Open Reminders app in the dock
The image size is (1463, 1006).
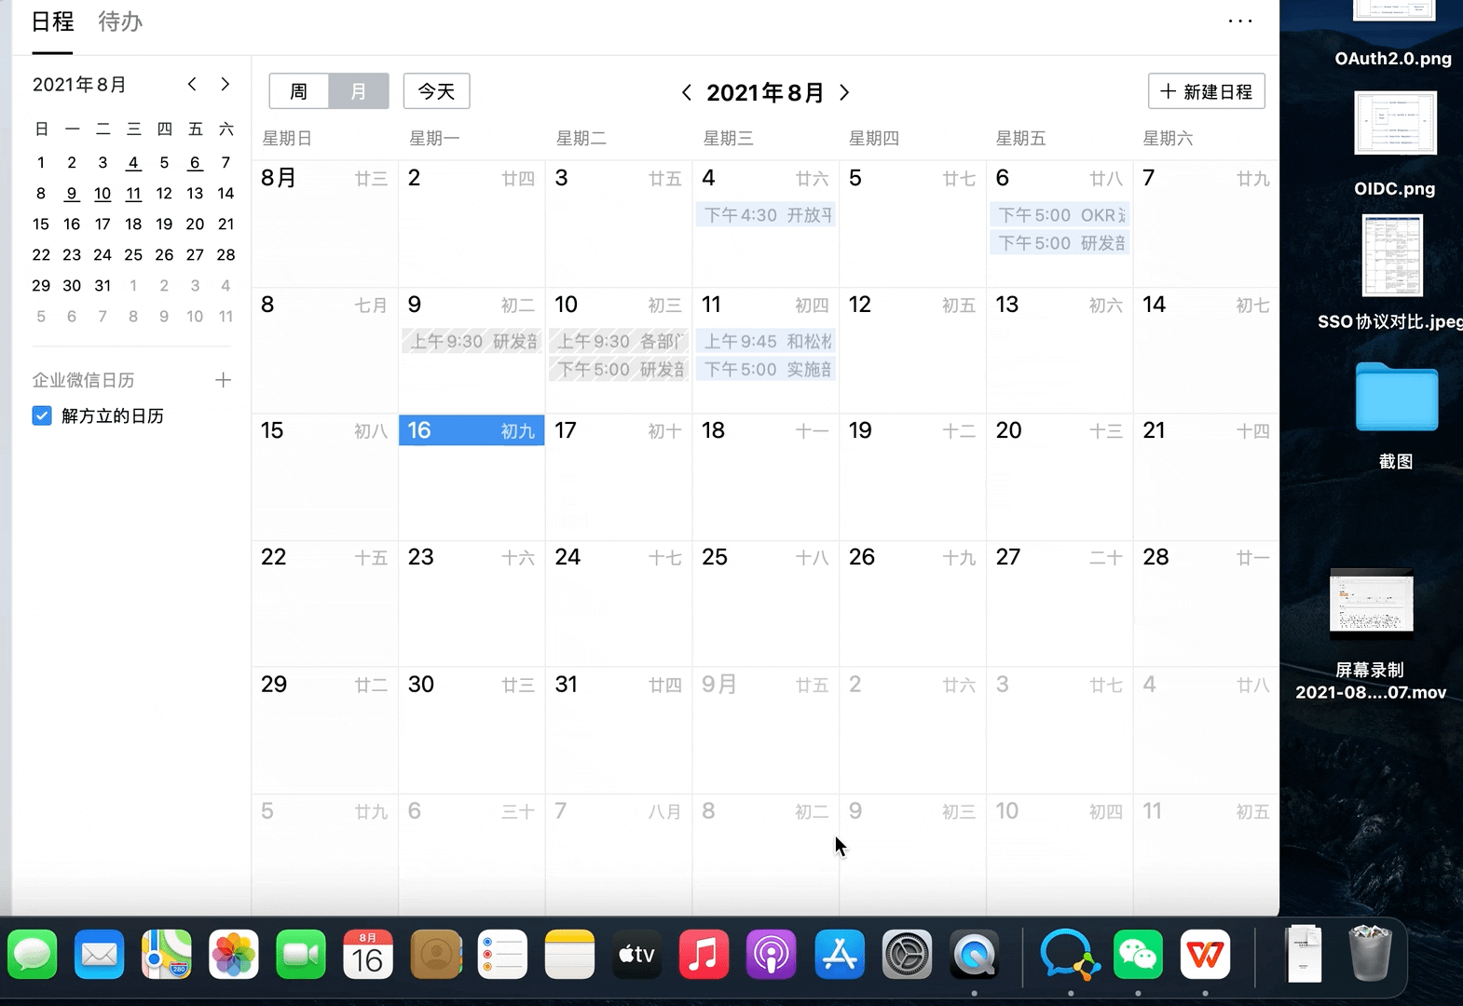tap(502, 955)
